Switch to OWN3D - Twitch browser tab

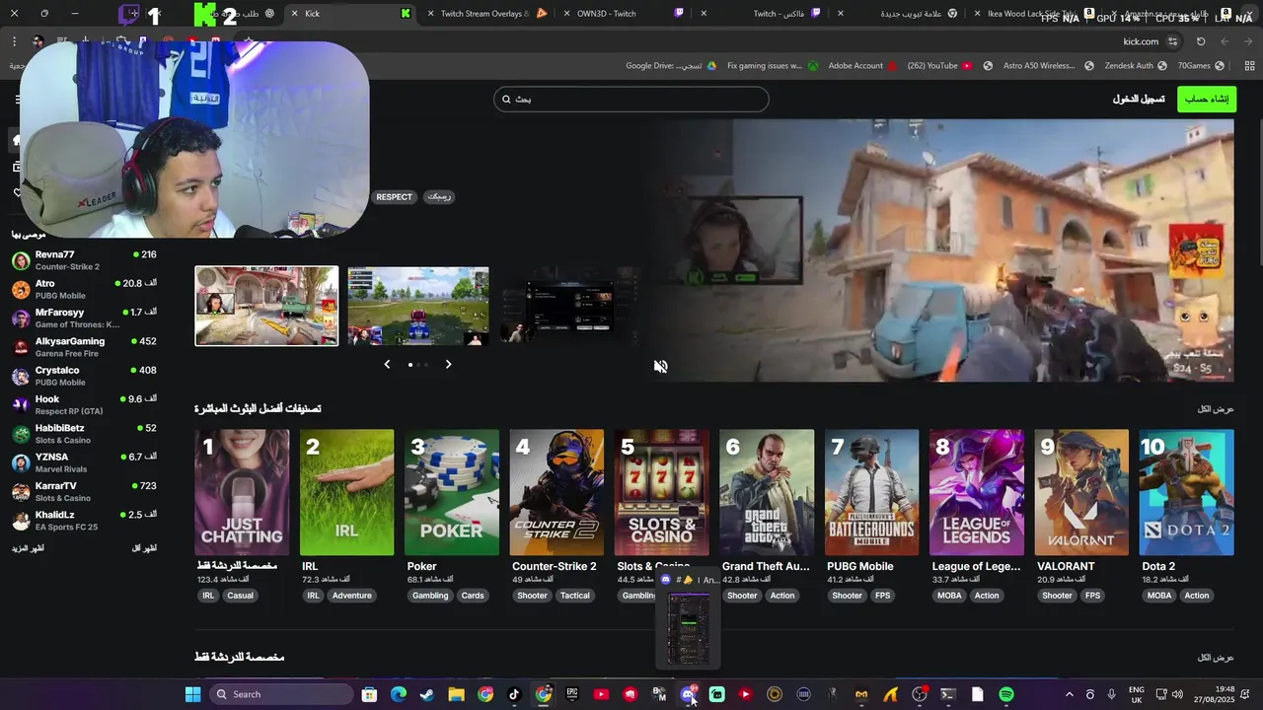(x=627, y=14)
